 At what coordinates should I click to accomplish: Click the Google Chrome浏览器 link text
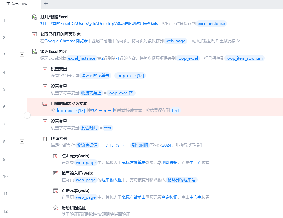coord(66,41)
